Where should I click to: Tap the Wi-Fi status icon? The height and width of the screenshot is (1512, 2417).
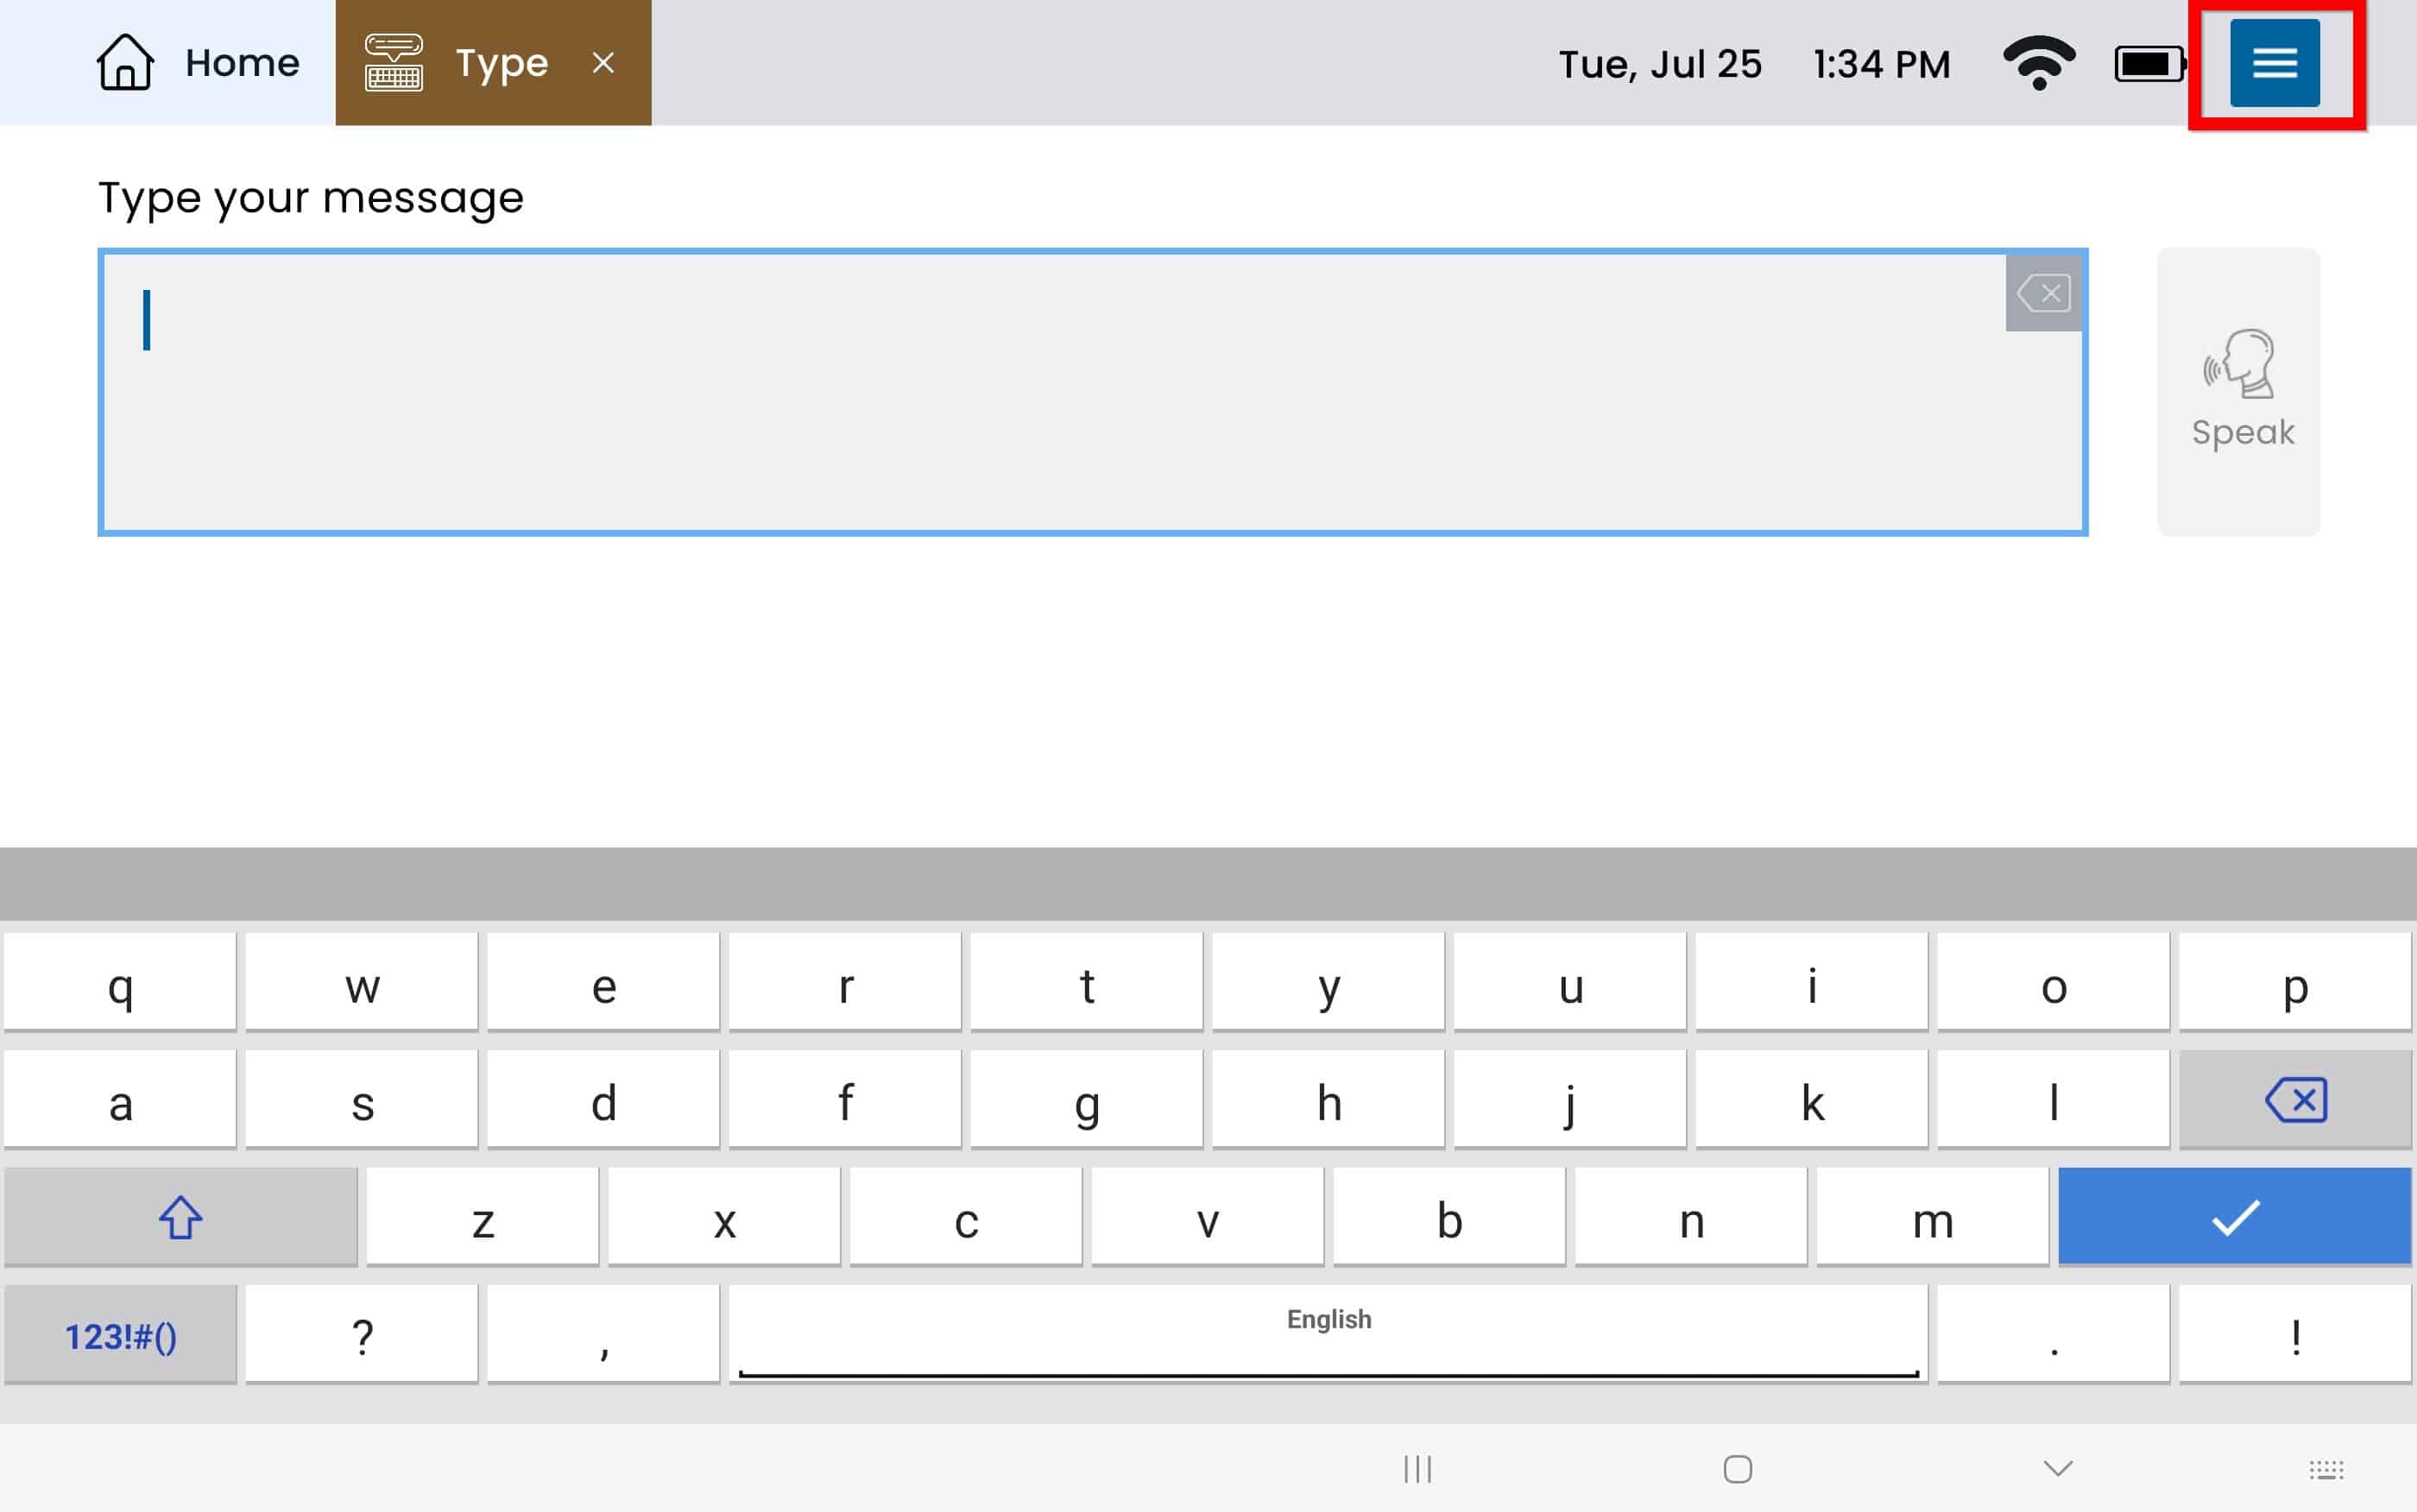tap(2038, 63)
